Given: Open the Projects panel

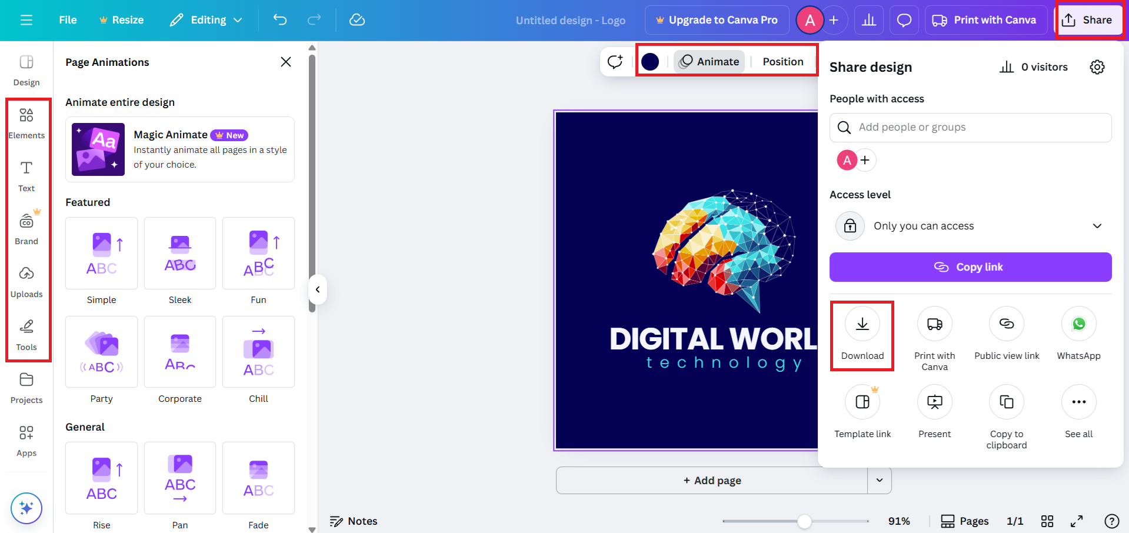Looking at the screenshot, I should click(x=26, y=388).
